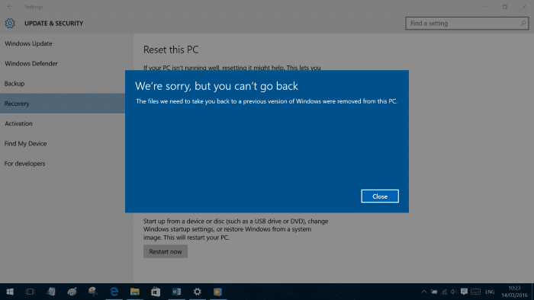Open the Windows Start menu

pos(10,292)
